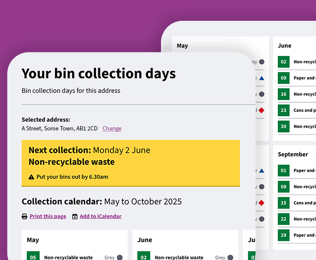Click the printer icon beside Print this page
The height and width of the screenshot is (260, 316).
[24, 216]
